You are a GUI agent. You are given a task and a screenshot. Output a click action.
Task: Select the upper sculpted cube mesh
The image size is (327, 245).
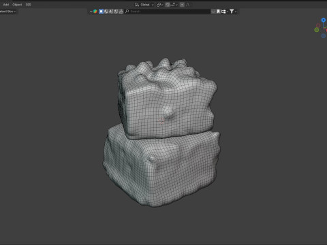tap(167, 99)
